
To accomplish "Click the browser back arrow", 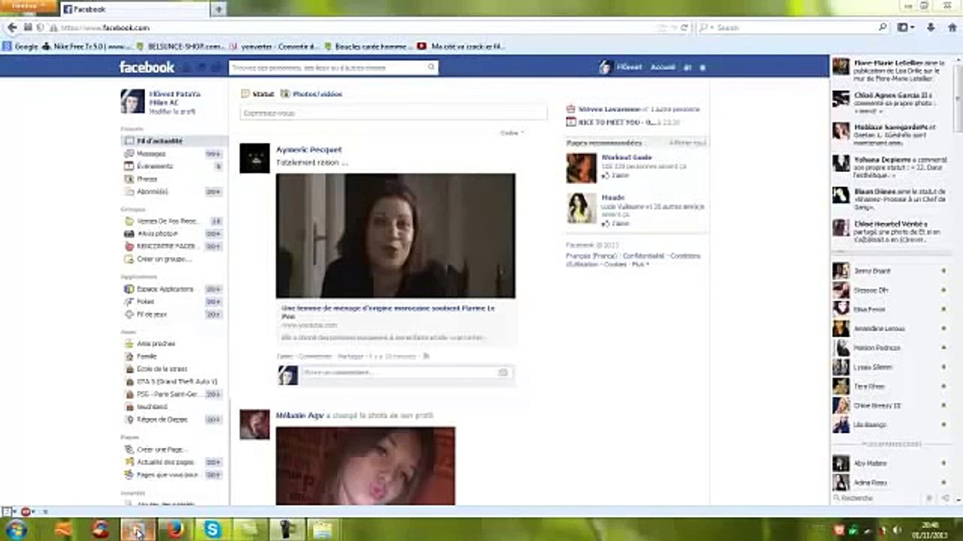I will 12,28.
